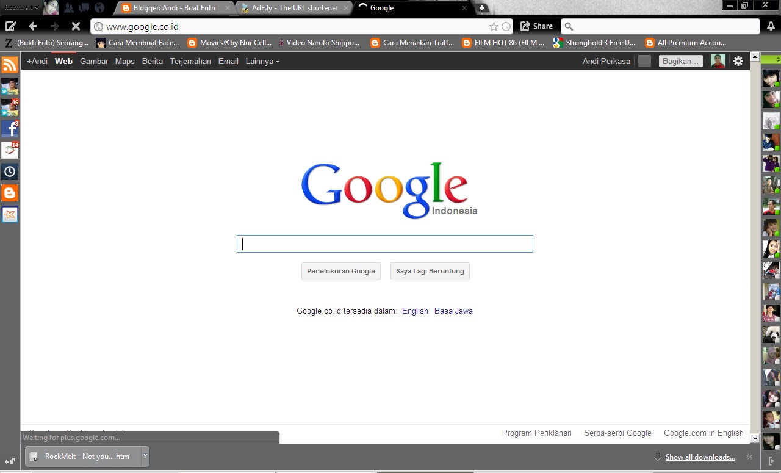Switch language to English link
781x473 pixels.
[415, 311]
